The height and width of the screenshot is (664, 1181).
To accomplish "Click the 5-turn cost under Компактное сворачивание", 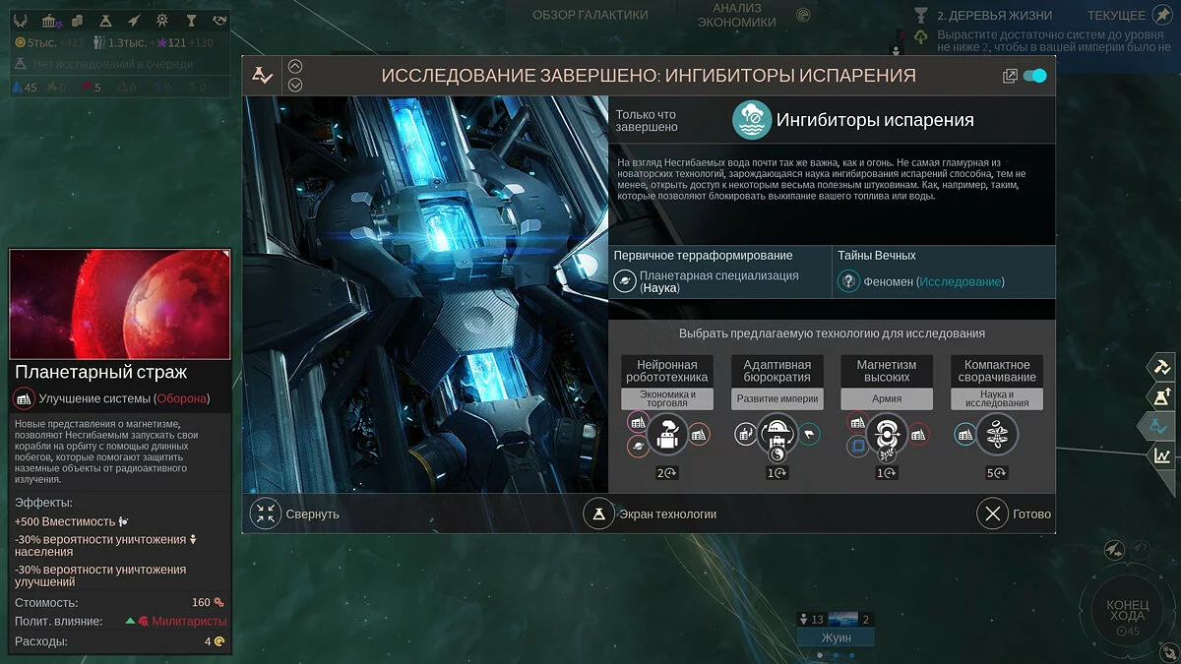I will [x=996, y=473].
